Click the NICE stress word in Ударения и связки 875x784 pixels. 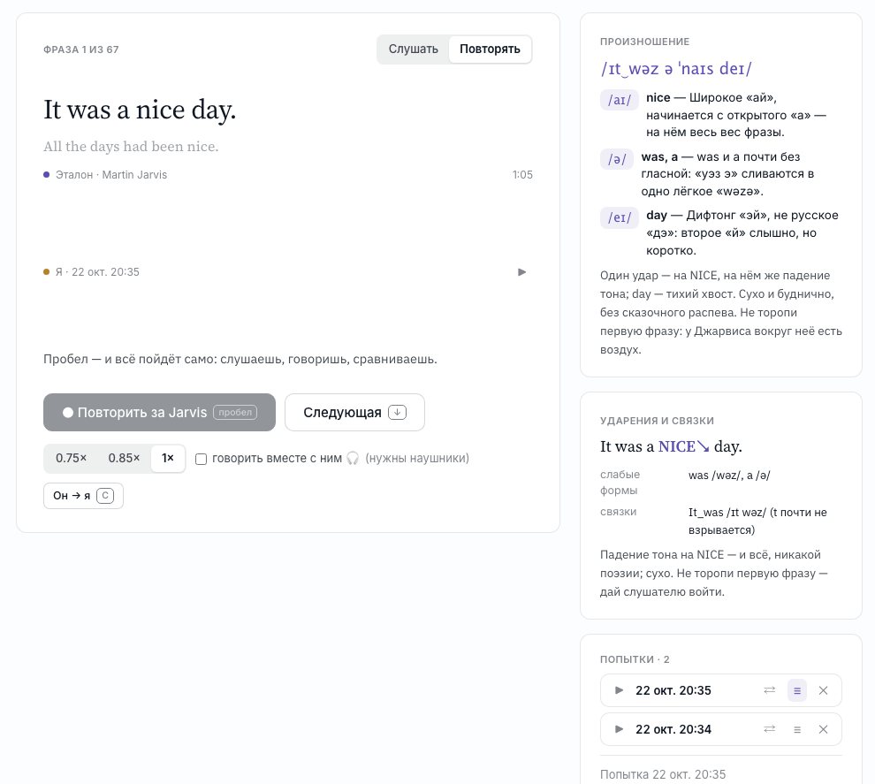(677, 446)
